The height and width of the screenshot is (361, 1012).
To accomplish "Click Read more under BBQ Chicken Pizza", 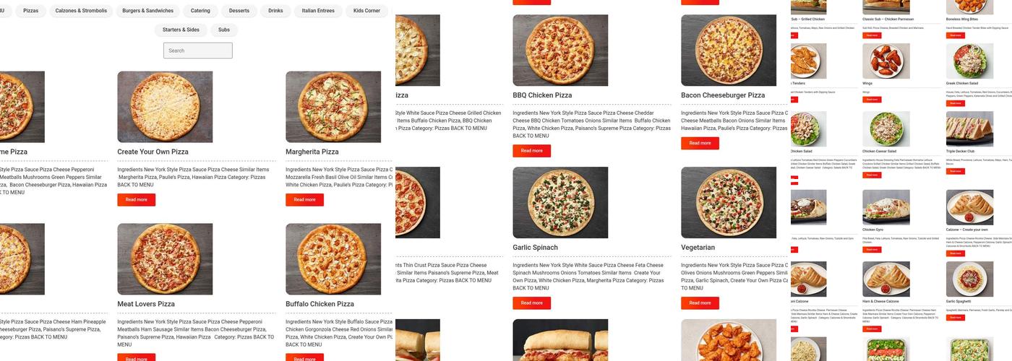I will click(x=532, y=151).
